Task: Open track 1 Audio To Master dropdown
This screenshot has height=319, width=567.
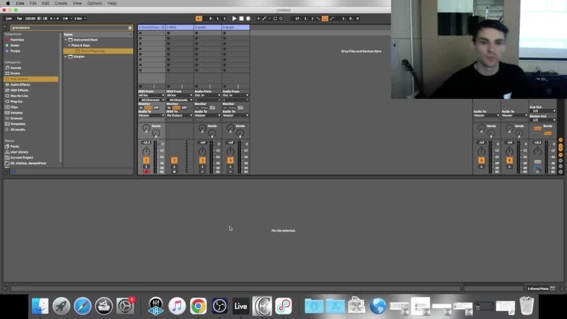Action: 152,115
